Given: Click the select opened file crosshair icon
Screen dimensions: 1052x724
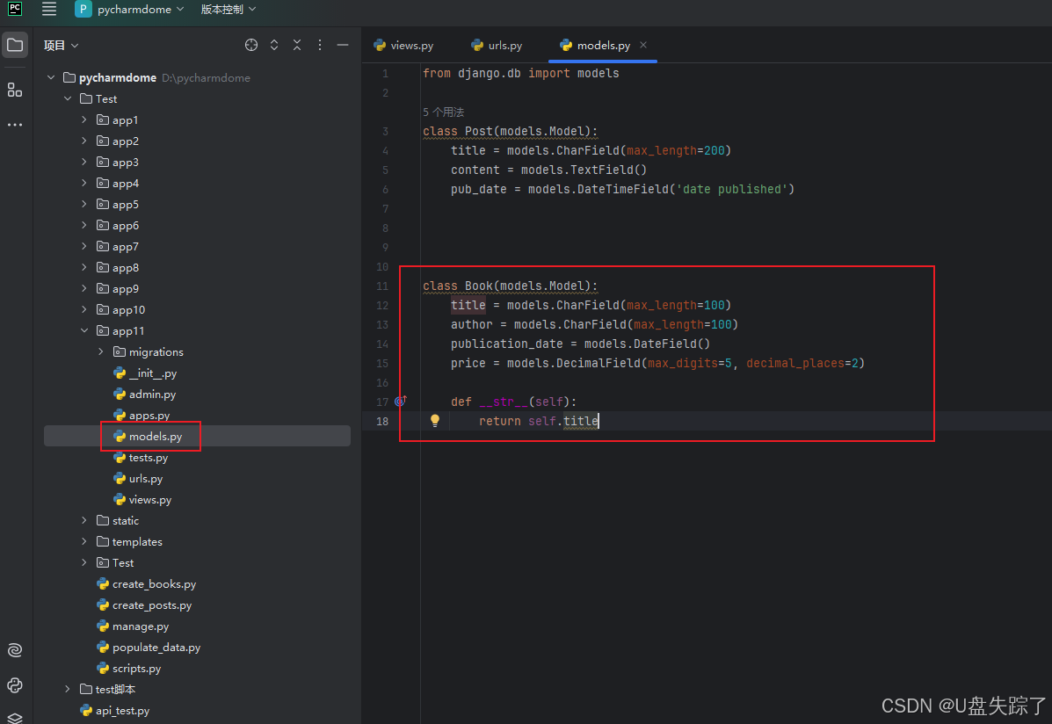Looking at the screenshot, I should click(x=251, y=45).
